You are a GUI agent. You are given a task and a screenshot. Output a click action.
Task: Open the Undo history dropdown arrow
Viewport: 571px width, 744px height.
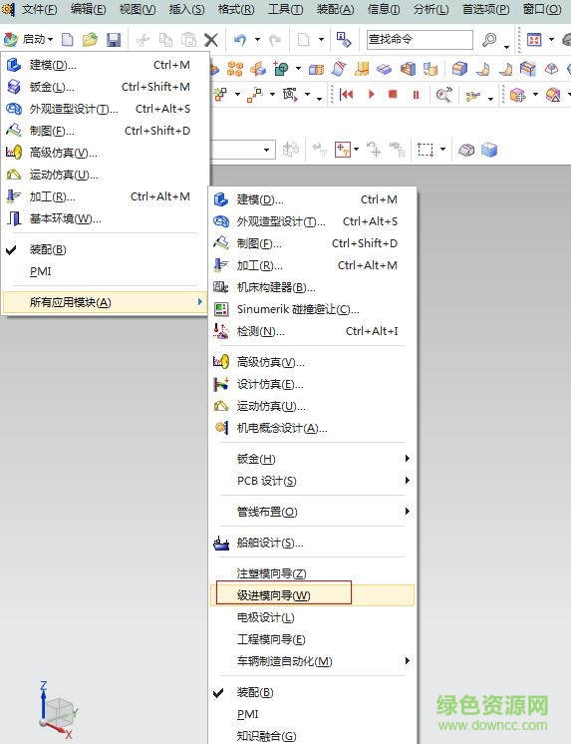point(257,39)
